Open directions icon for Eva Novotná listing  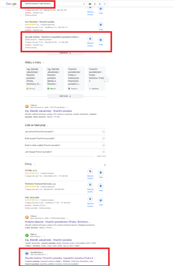[101, 25]
